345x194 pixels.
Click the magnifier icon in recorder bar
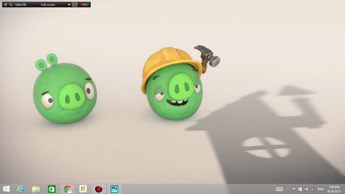(11, 5)
